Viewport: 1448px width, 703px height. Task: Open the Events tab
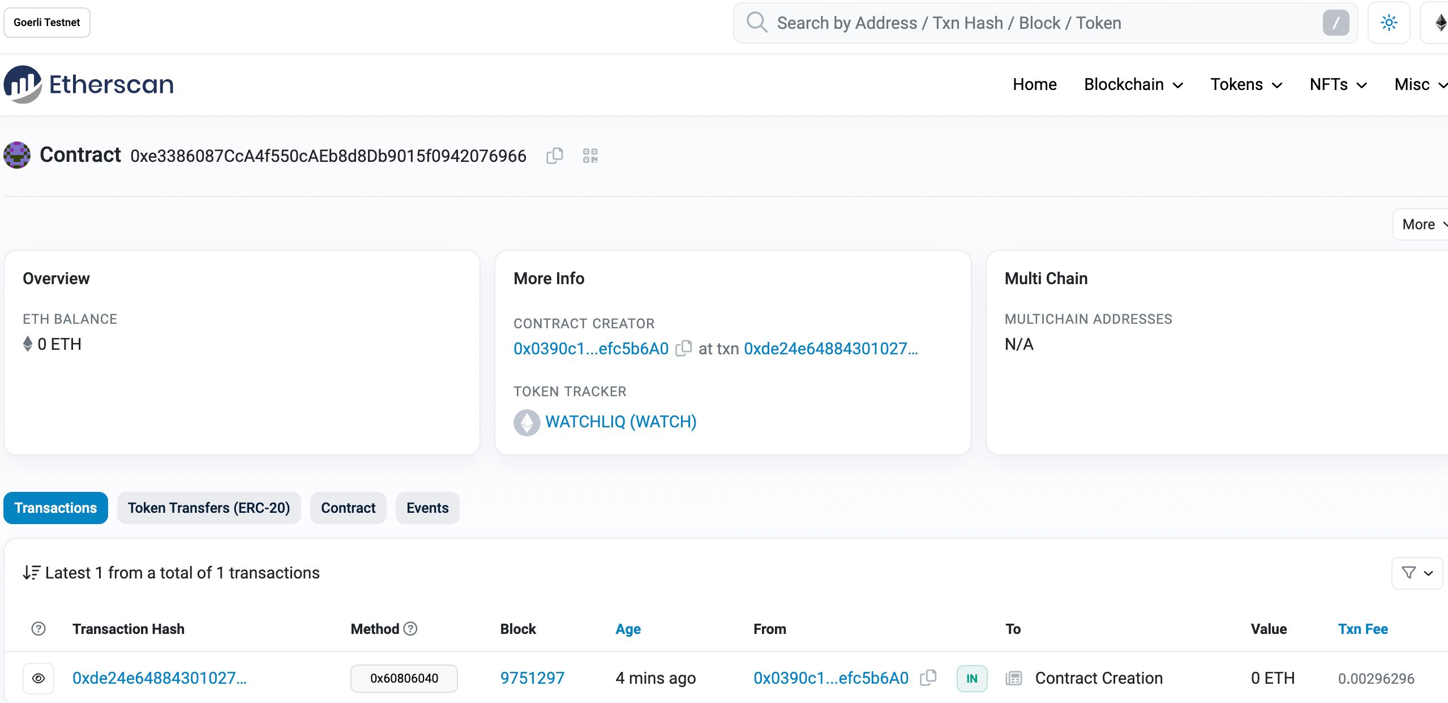coord(427,508)
